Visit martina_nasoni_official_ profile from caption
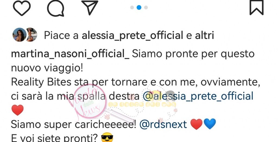 (70, 54)
